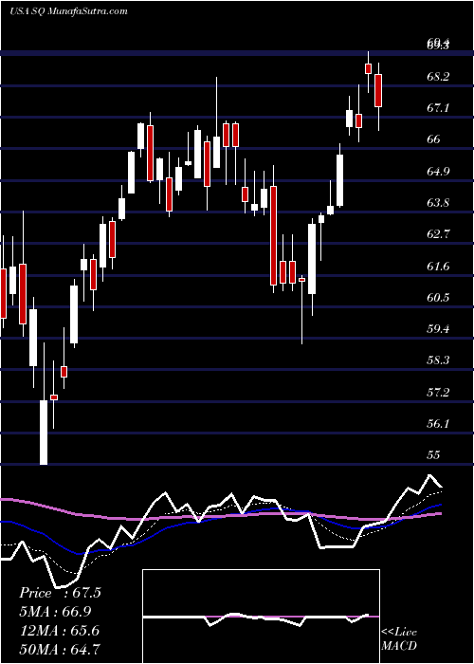
Task: Click the USA SQ chart title
Action: [x=68, y=10]
